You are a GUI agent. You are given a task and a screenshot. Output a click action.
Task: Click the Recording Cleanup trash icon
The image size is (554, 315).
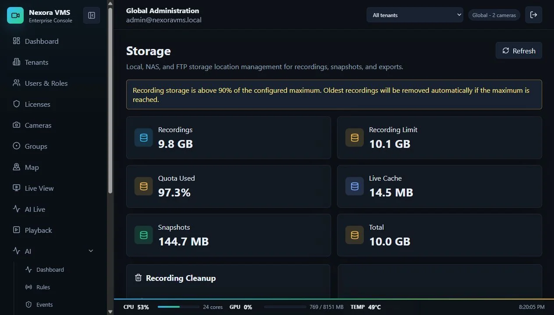[138, 278]
